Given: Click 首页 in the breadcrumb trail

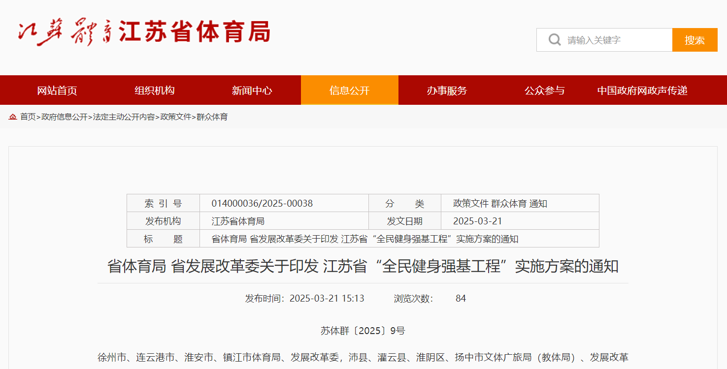Looking at the screenshot, I should [x=28, y=117].
